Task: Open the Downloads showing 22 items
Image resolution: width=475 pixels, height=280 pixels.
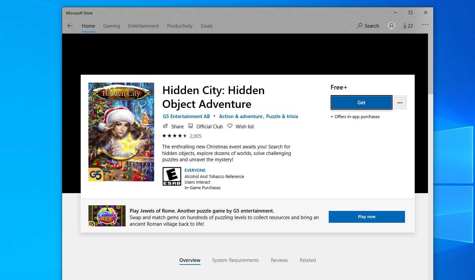Action: pos(408,26)
